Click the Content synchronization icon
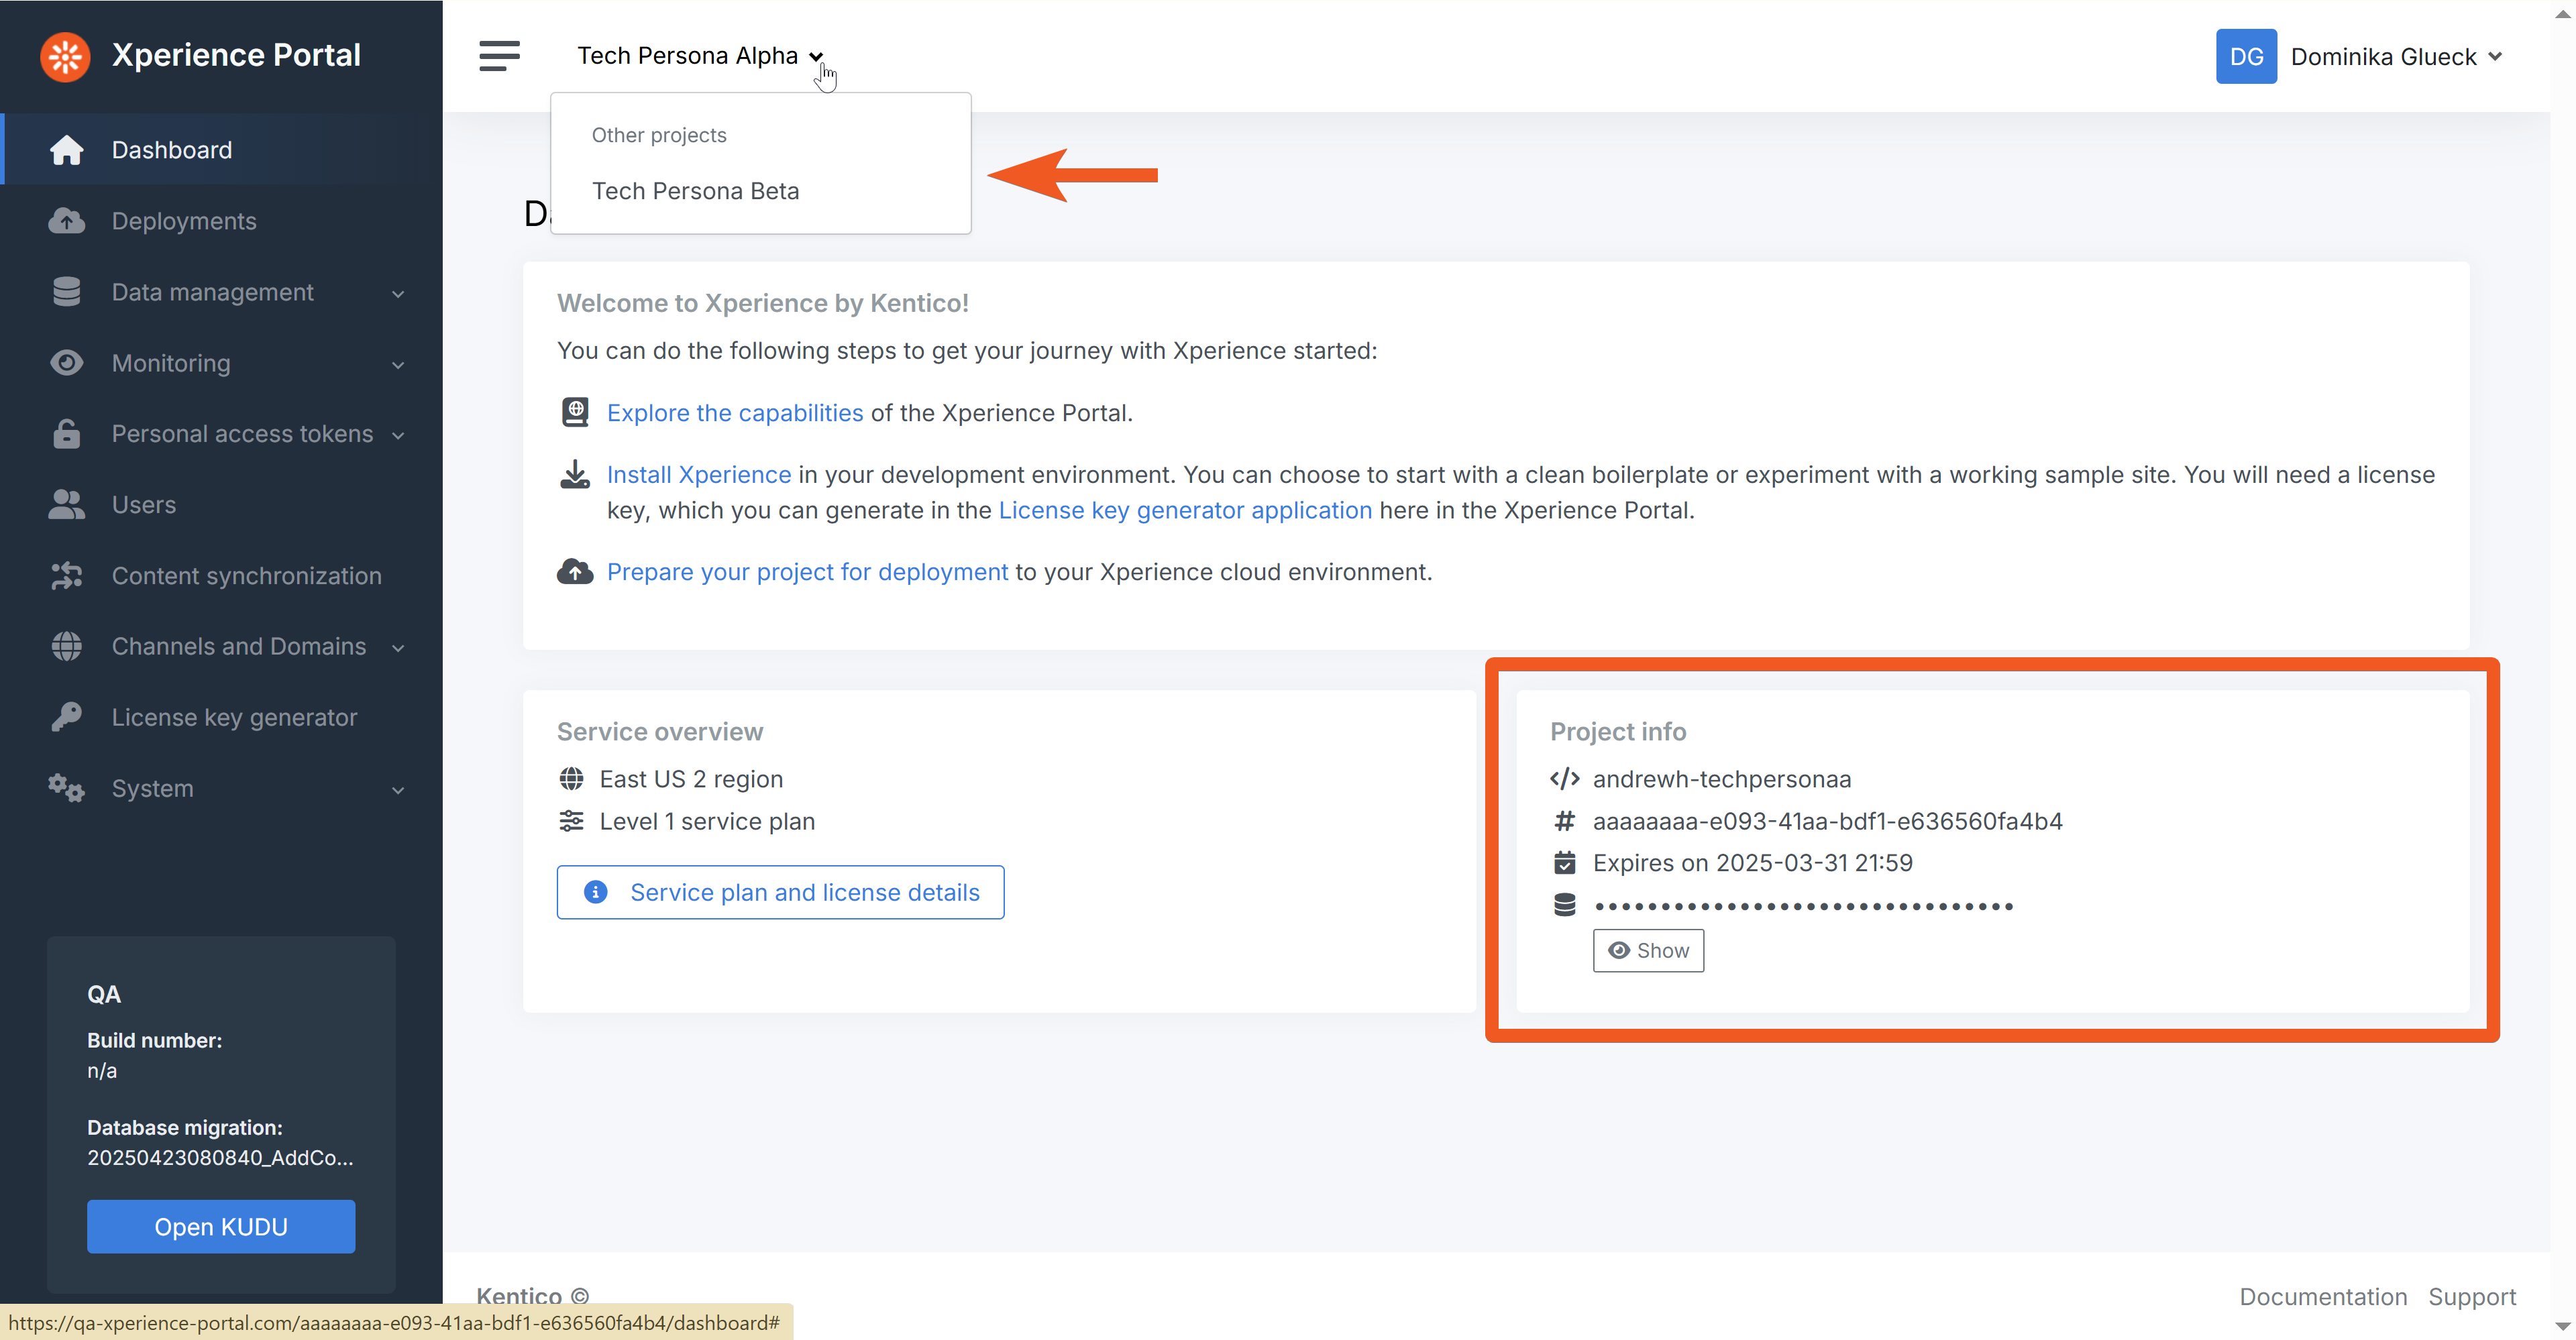The width and height of the screenshot is (2576, 1340). 67,576
